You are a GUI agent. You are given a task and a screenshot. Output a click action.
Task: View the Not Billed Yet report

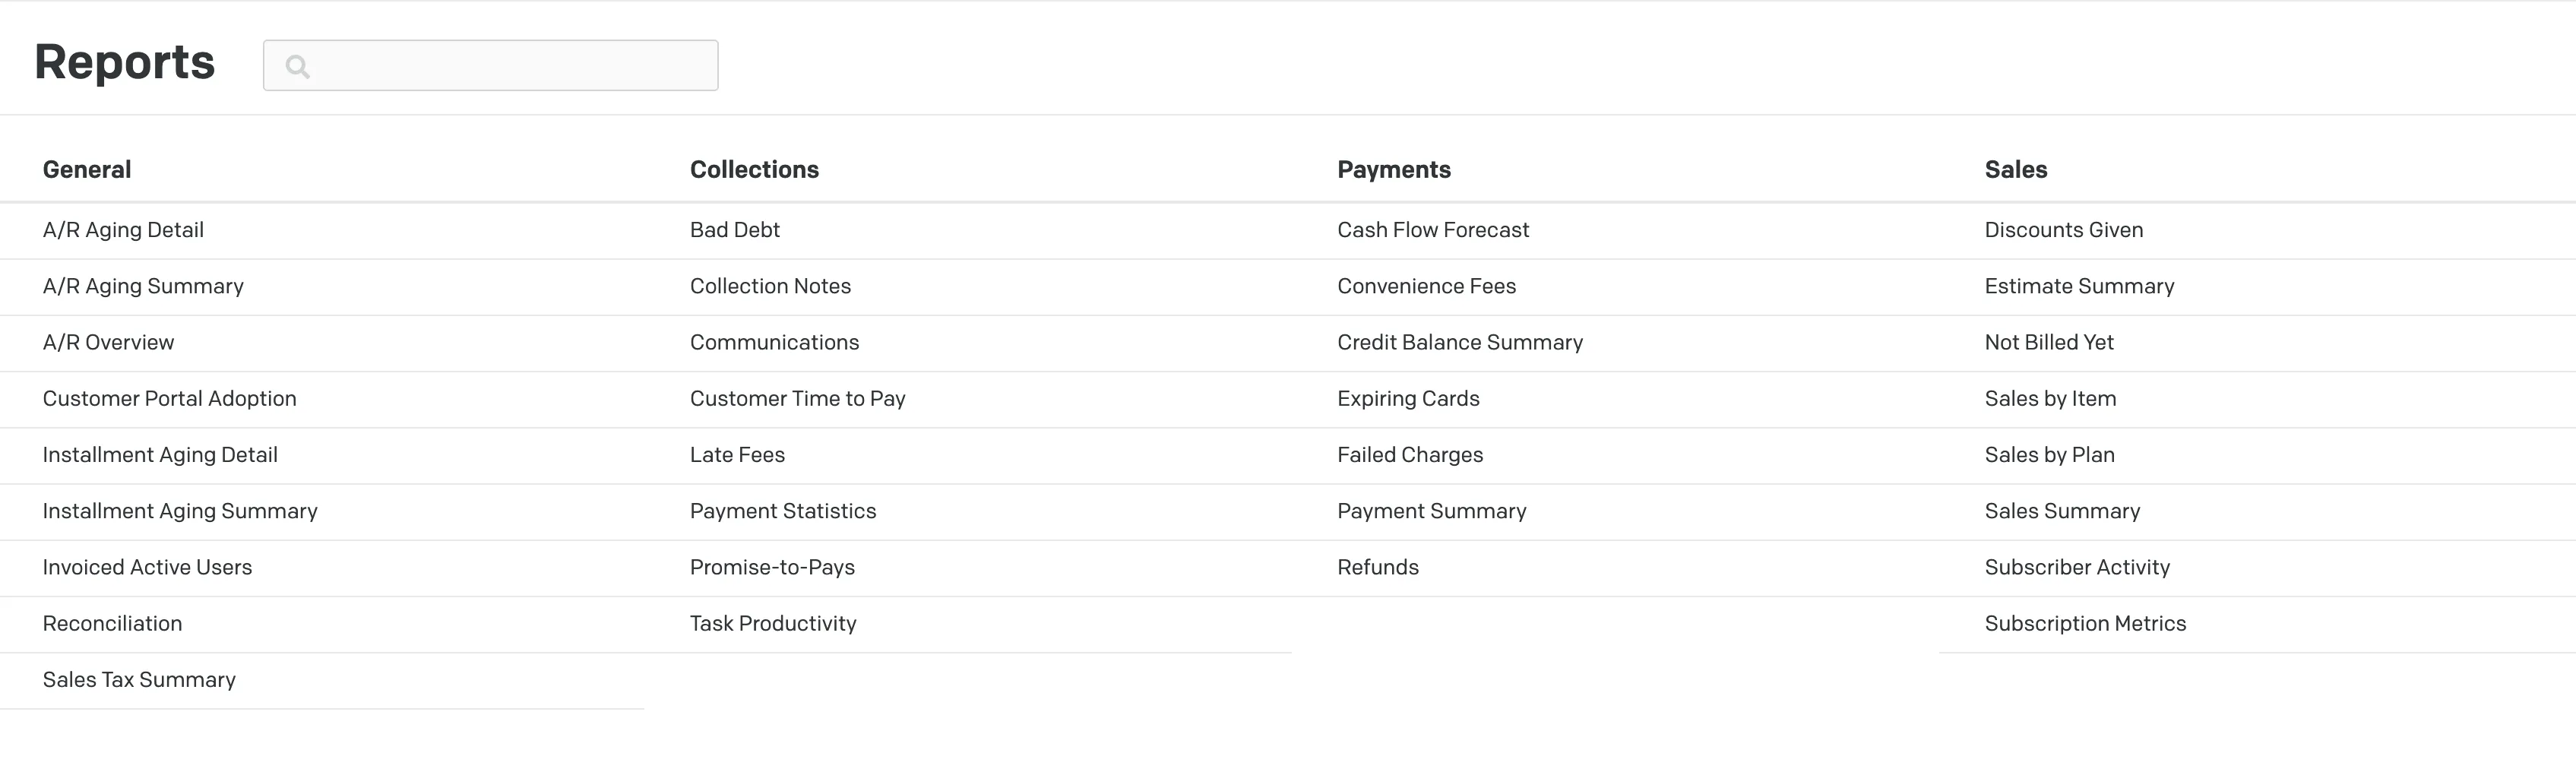2049,342
